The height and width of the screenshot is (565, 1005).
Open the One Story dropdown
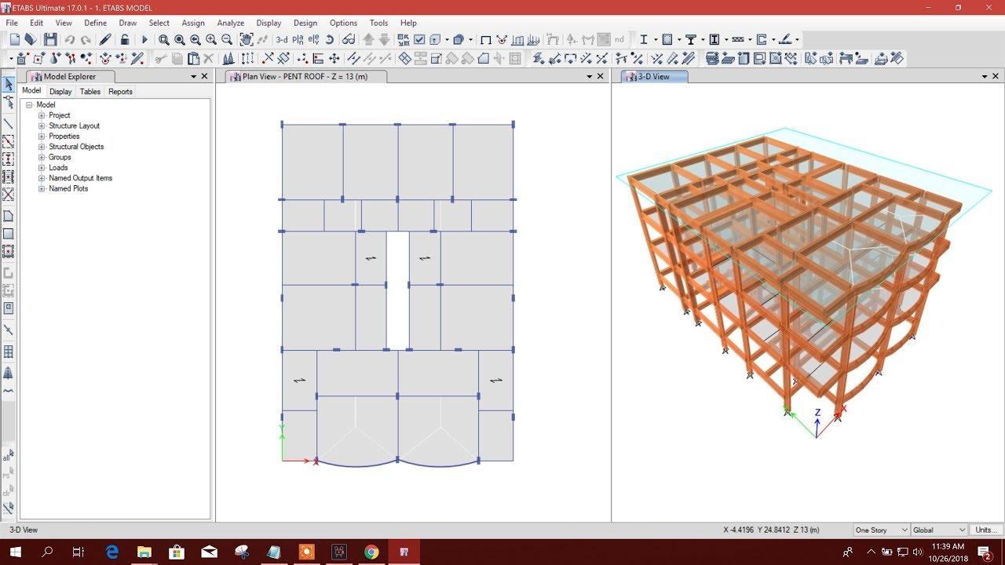tap(879, 530)
